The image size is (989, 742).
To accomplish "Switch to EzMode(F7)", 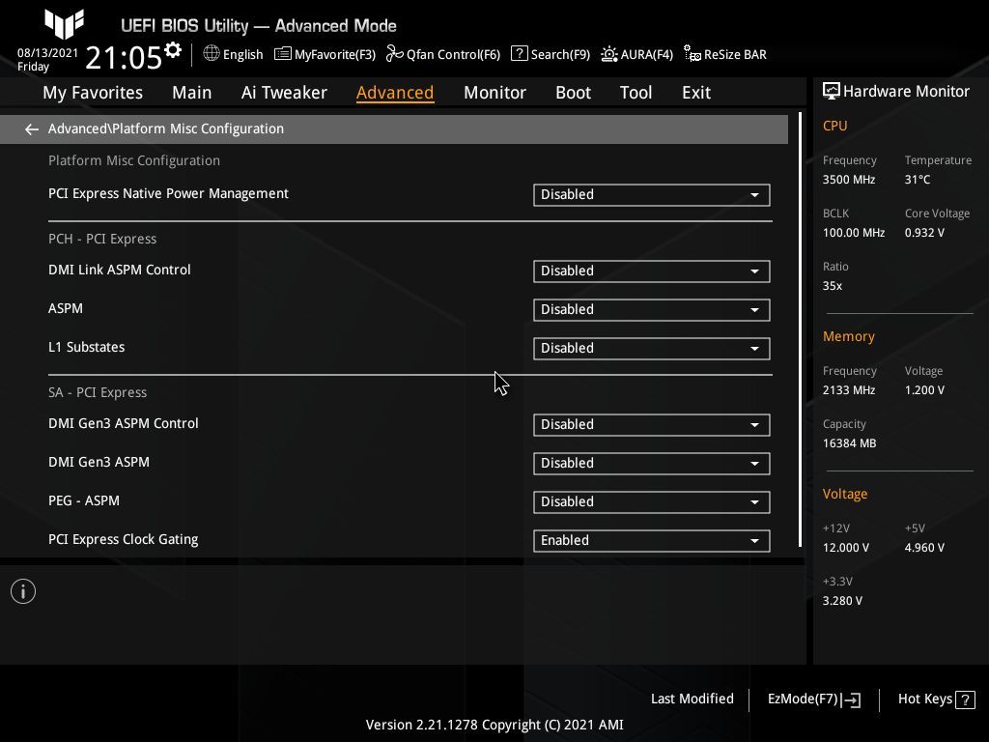I will pyautogui.click(x=813, y=699).
